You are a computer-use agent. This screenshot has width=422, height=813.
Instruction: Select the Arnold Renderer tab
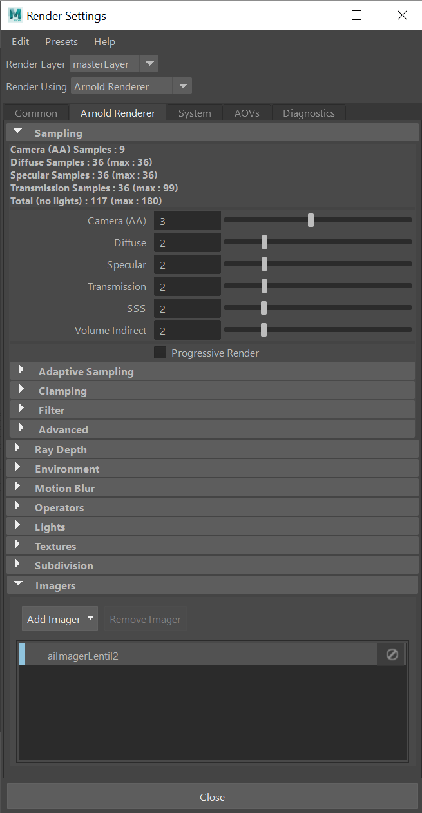coord(118,113)
